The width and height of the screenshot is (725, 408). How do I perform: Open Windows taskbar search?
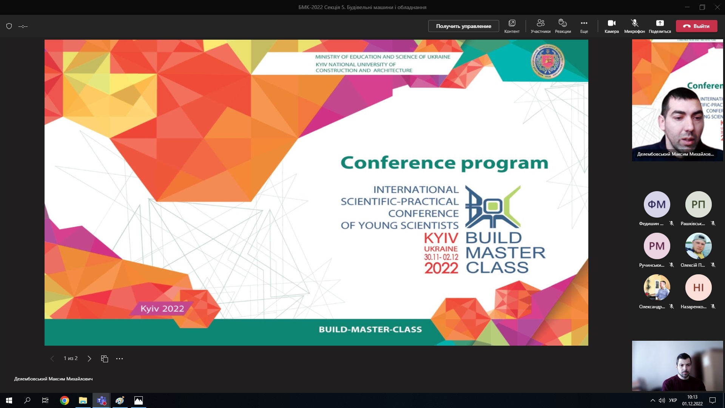click(x=27, y=400)
